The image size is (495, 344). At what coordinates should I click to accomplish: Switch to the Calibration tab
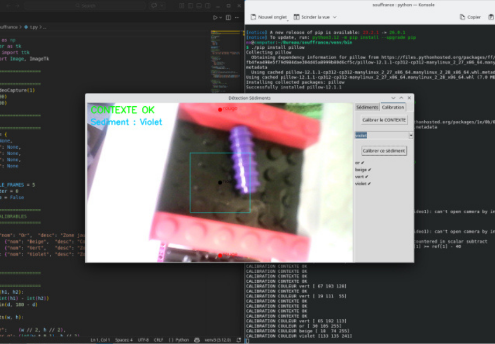point(393,107)
